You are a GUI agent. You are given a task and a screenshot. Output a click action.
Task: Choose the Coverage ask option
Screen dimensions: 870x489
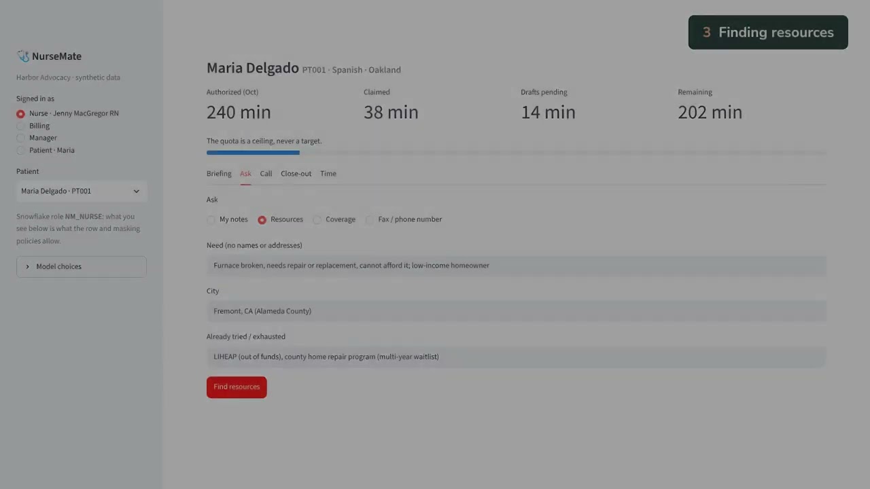click(x=334, y=219)
